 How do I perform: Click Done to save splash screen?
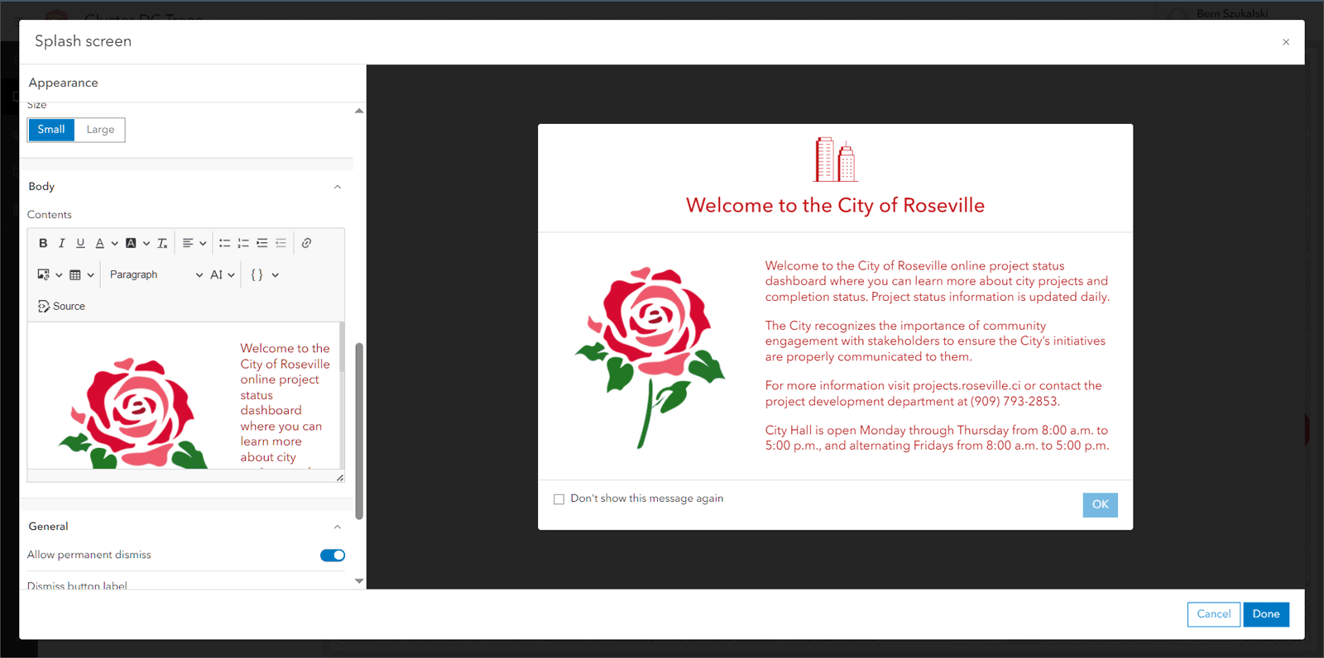[1266, 614]
